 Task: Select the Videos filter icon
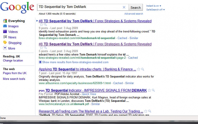[5, 31]
